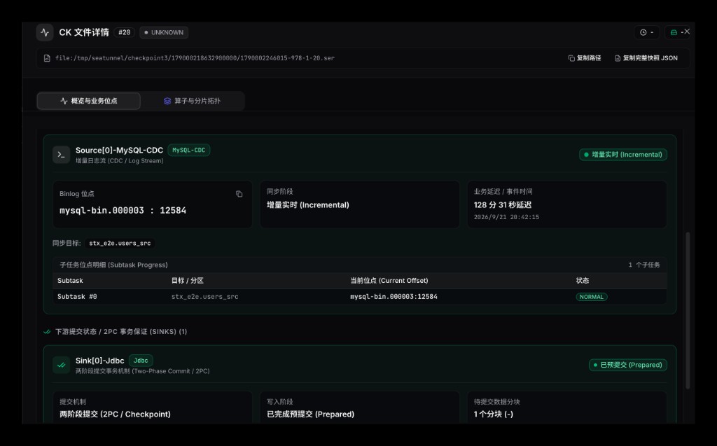Click the terminal icon of Source[0]-MySQL-CDC
Image resolution: width=717 pixels, height=446 pixels.
coord(62,155)
